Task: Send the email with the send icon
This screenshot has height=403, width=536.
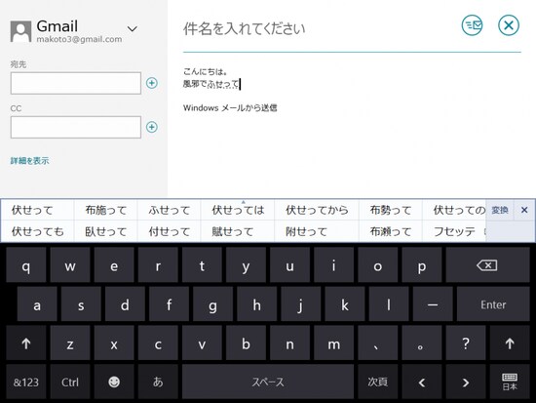Action: [472, 25]
